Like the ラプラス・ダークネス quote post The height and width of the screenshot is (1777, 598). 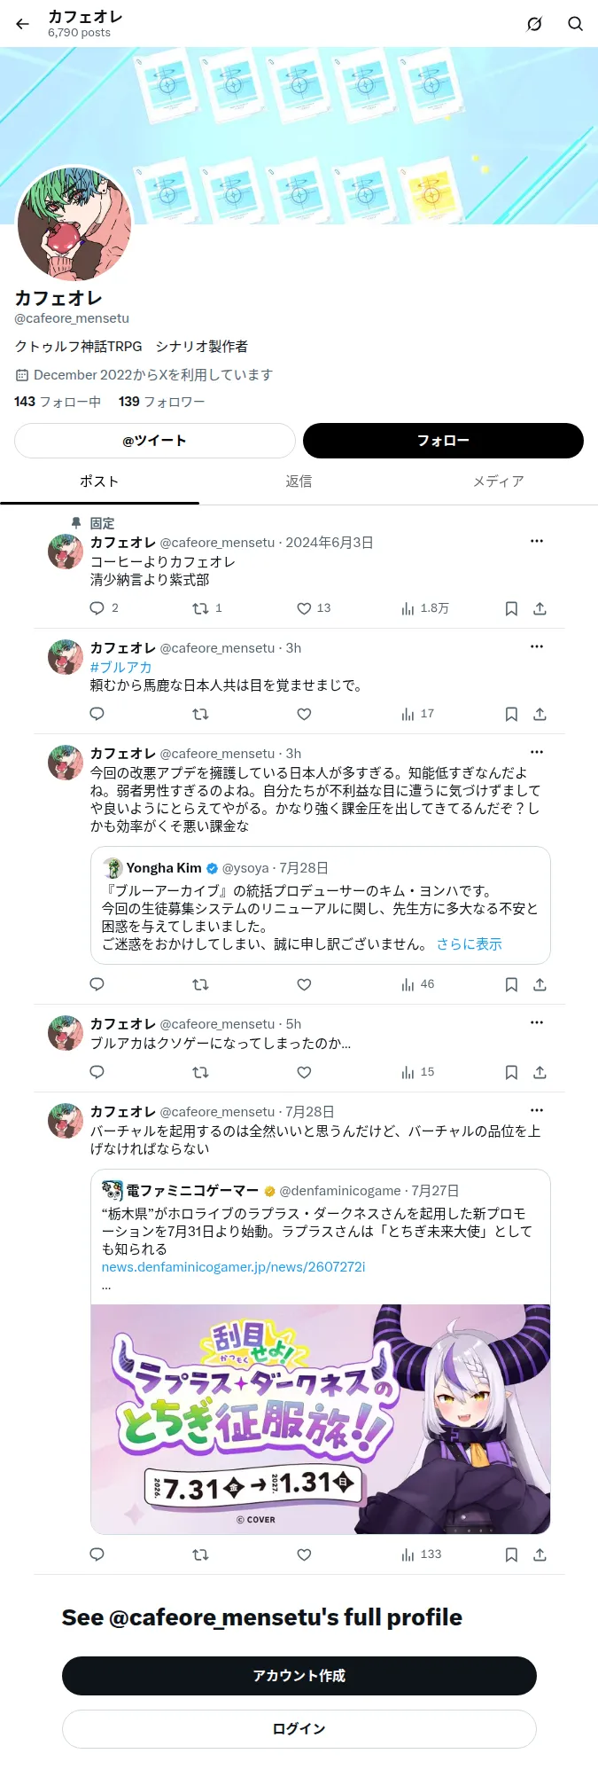(304, 1554)
